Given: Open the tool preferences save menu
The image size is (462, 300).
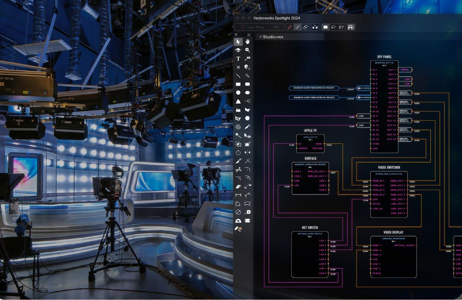Looking at the screenshot, I should tap(351, 27).
